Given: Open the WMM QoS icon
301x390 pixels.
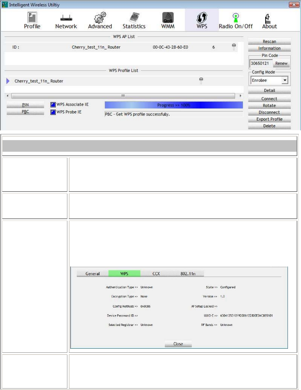Looking at the screenshot, I should click(168, 20).
